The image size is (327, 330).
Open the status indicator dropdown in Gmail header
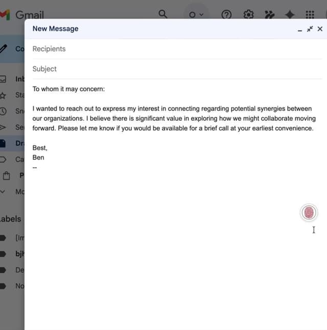tap(196, 14)
